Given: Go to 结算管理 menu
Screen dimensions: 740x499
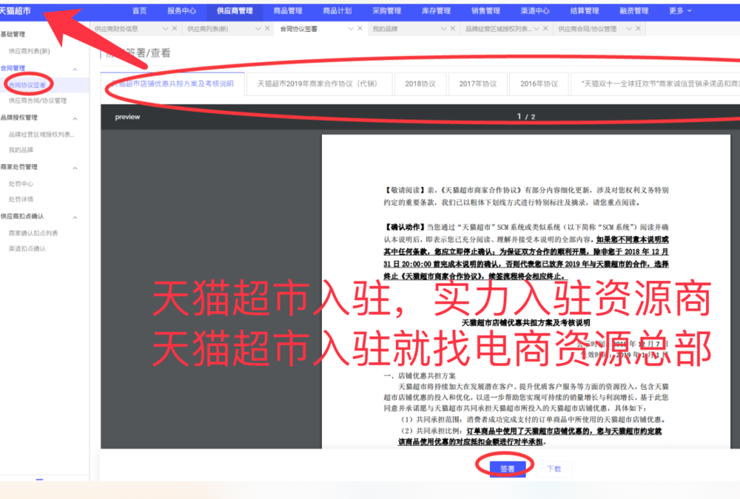Looking at the screenshot, I should click(x=585, y=11).
